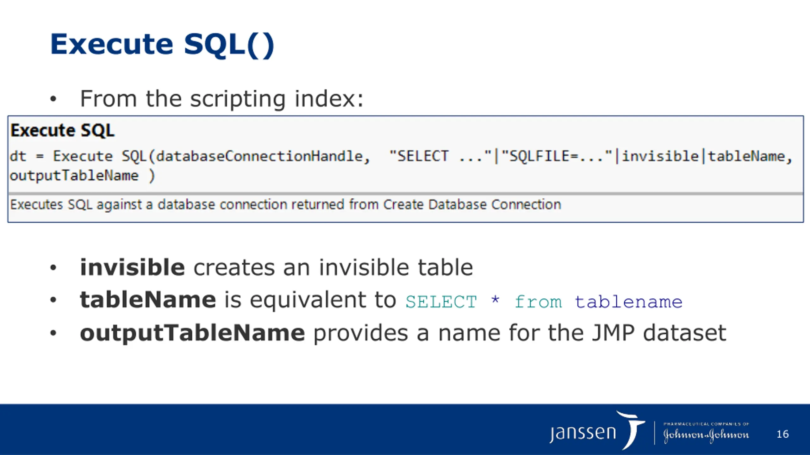Click the bold word 'tableName' in the bullet
Image resolution: width=810 pixels, height=455 pixels.
pos(148,300)
